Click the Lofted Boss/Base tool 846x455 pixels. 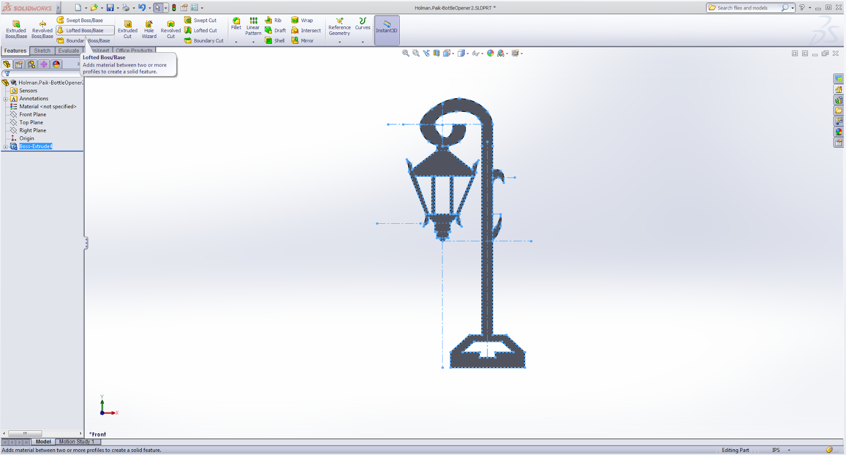85,30
